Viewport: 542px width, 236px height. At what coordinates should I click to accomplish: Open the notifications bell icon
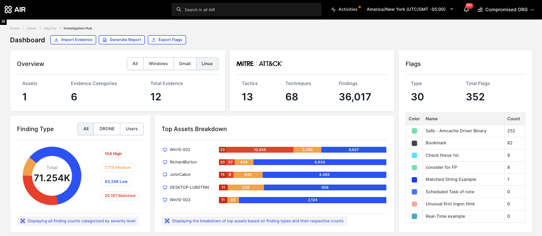pos(466,10)
